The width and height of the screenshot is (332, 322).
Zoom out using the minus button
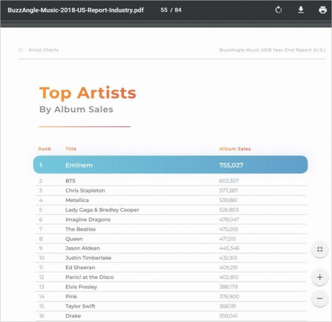point(319,299)
